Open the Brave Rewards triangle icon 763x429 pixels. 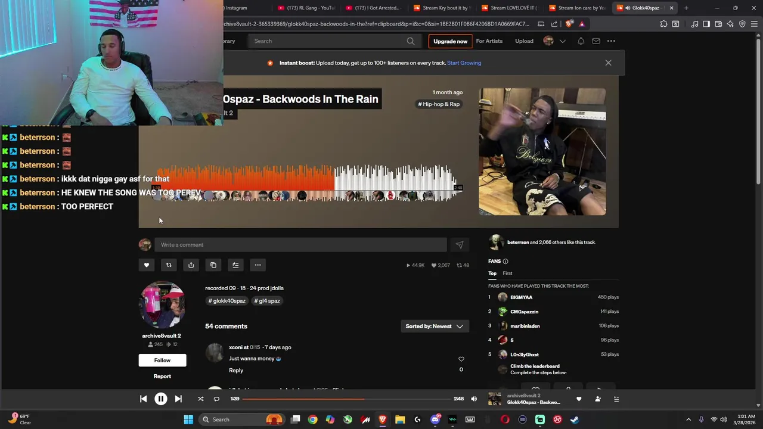[582, 24]
